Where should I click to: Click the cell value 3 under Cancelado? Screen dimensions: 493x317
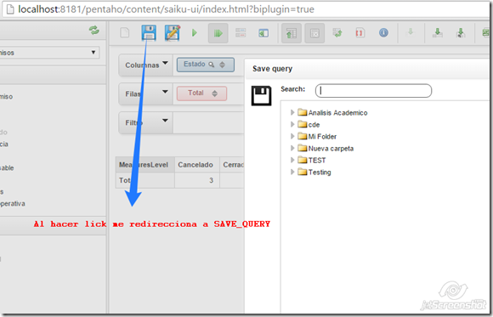click(x=197, y=180)
